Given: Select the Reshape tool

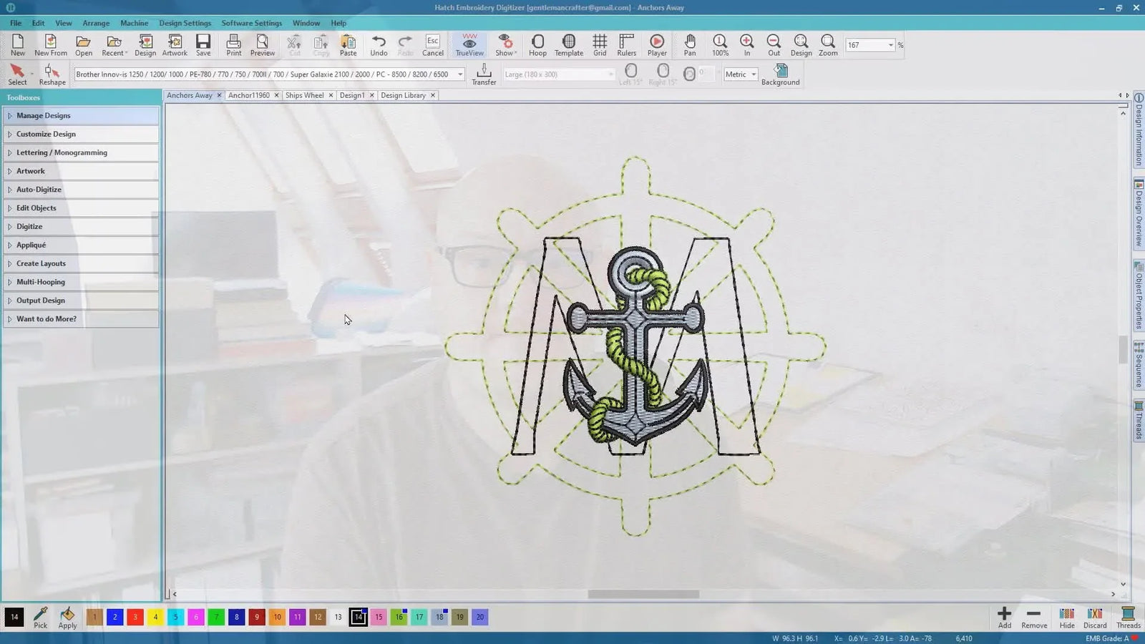Looking at the screenshot, I should 51,74.
